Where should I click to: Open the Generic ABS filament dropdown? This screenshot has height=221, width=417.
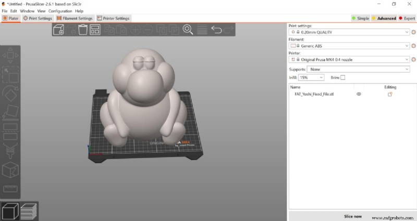(x=349, y=46)
